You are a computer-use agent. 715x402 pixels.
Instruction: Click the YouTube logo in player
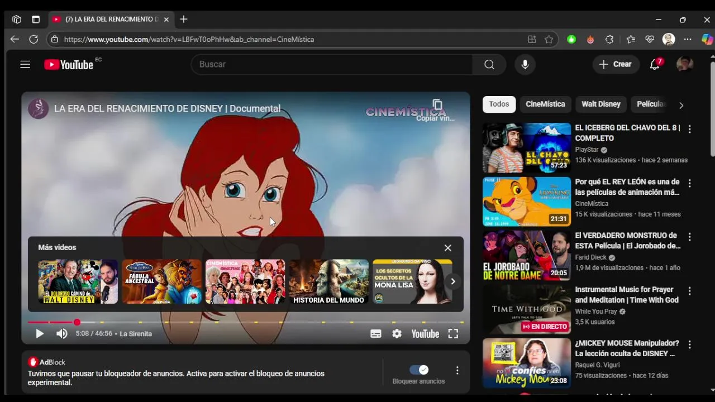[x=425, y=334]
